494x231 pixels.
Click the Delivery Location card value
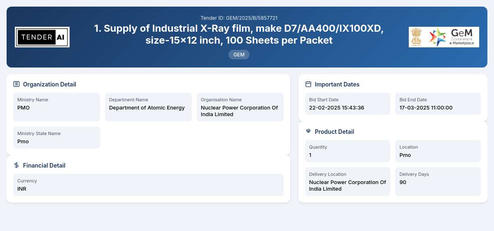[347, 186]
